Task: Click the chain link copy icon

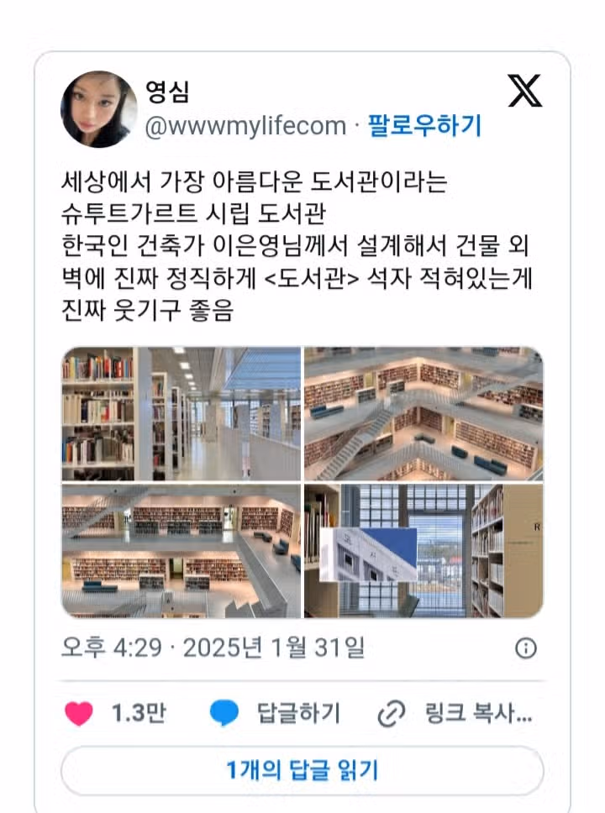Action: [x=392, y=713]
